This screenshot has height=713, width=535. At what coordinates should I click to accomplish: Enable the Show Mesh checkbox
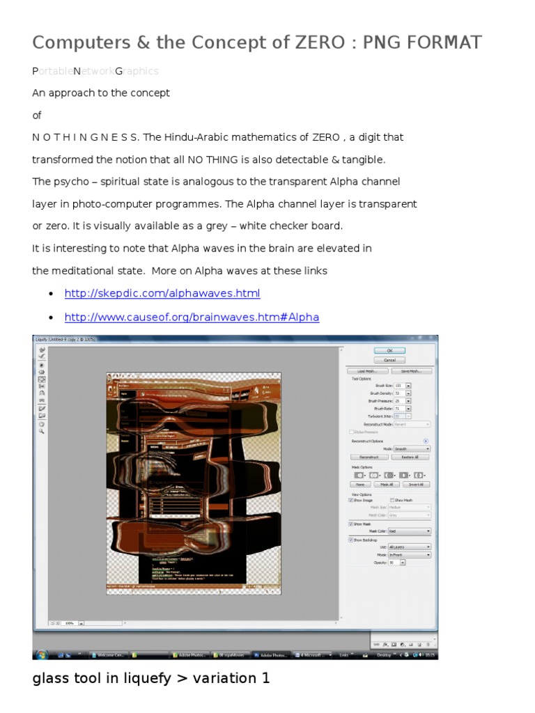pyautogui.click(x=392, y=500)
